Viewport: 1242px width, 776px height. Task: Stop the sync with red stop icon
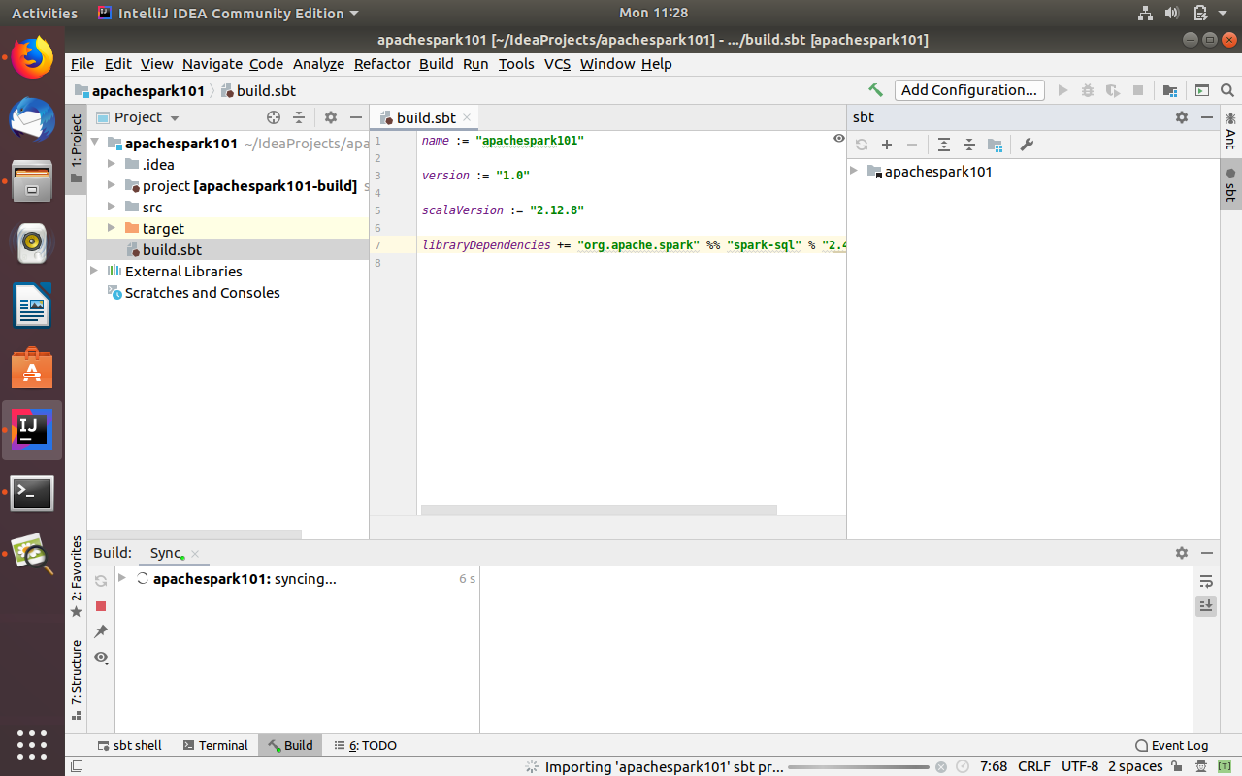click(x=101, y=606)
